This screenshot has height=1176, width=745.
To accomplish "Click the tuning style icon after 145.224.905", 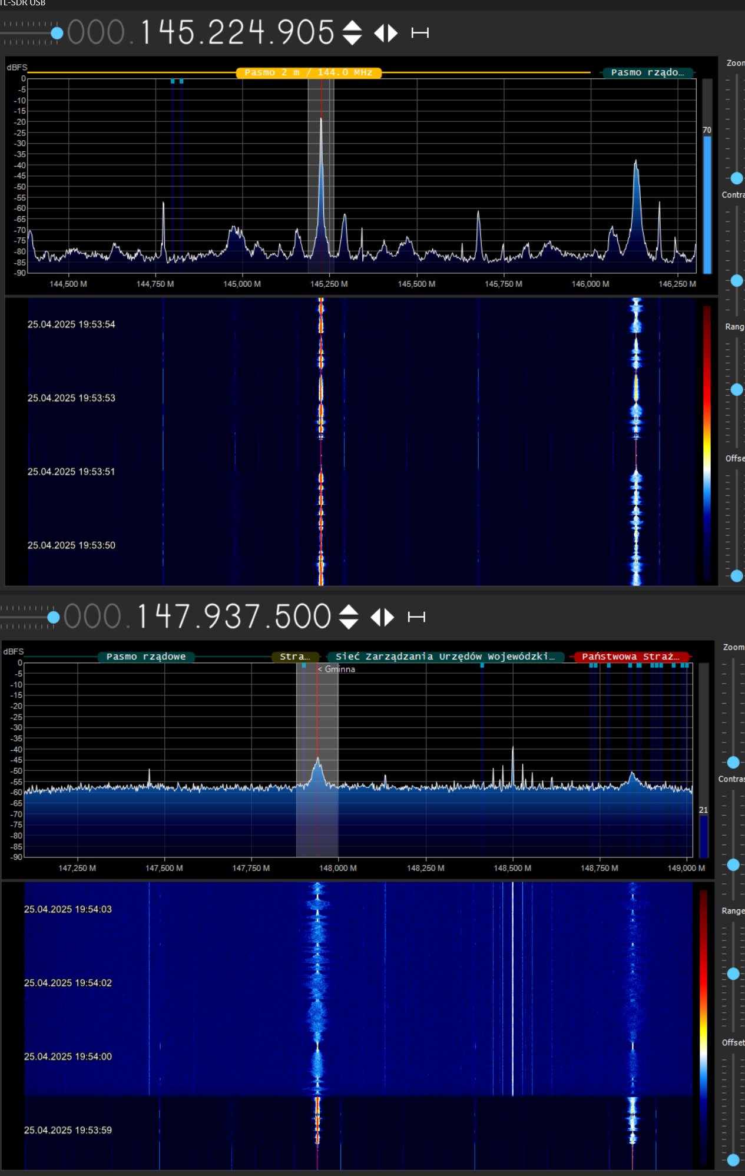I will (419, 33).
